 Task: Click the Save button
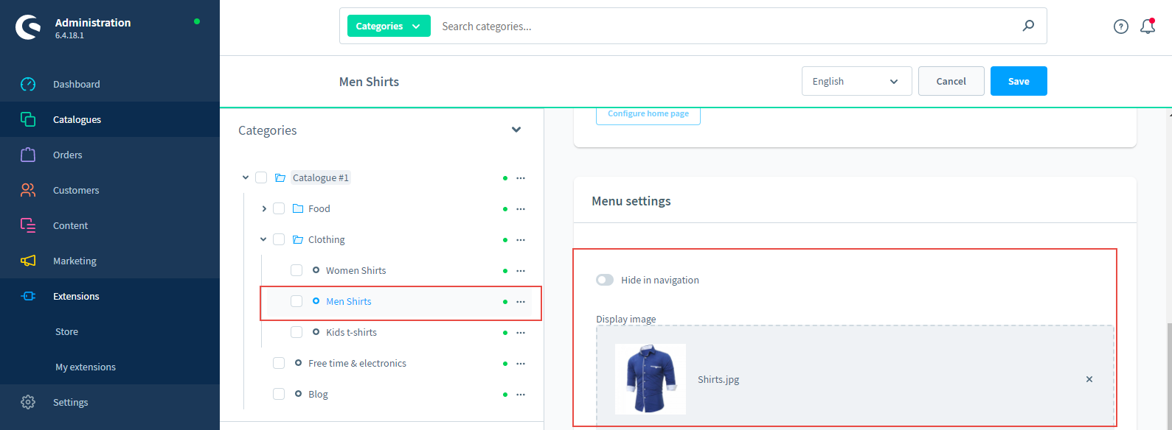pyautogui.click(x=1019, y=81)
